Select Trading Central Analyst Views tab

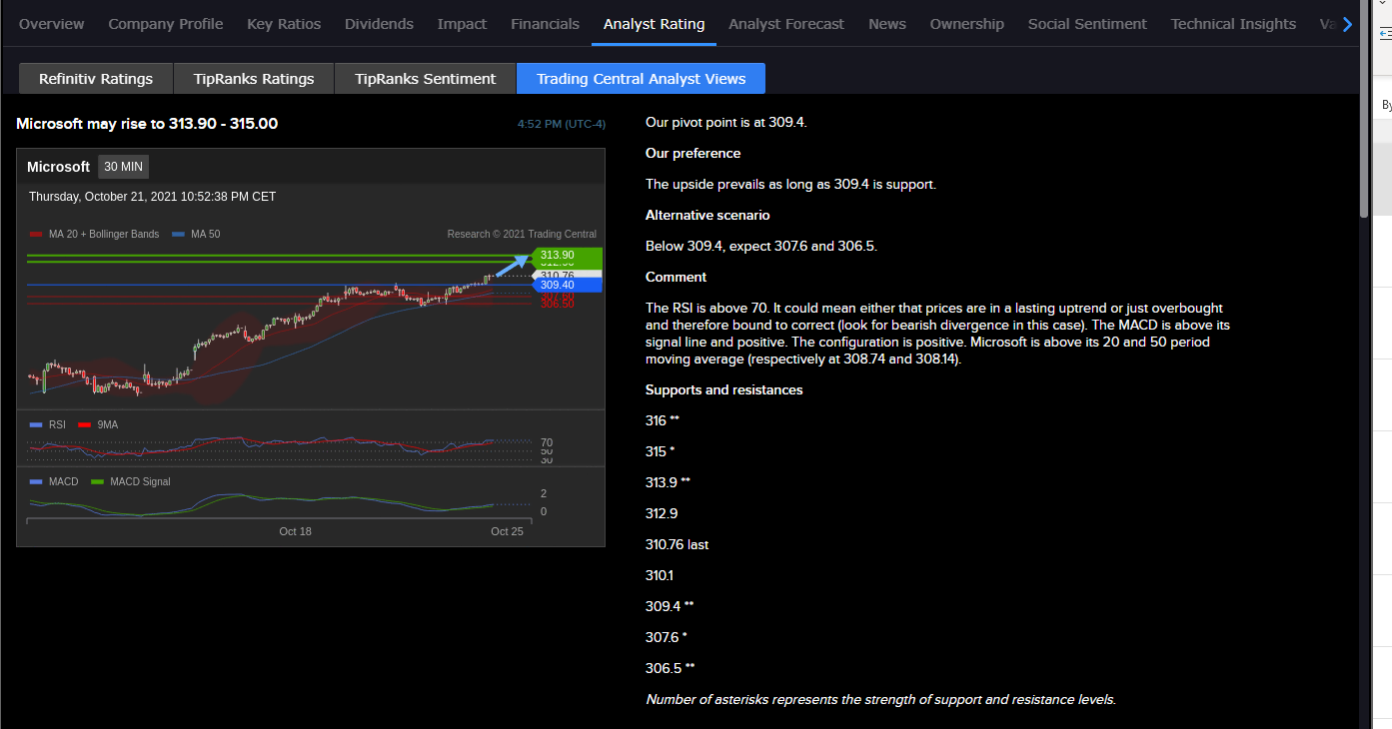(641, 79)
